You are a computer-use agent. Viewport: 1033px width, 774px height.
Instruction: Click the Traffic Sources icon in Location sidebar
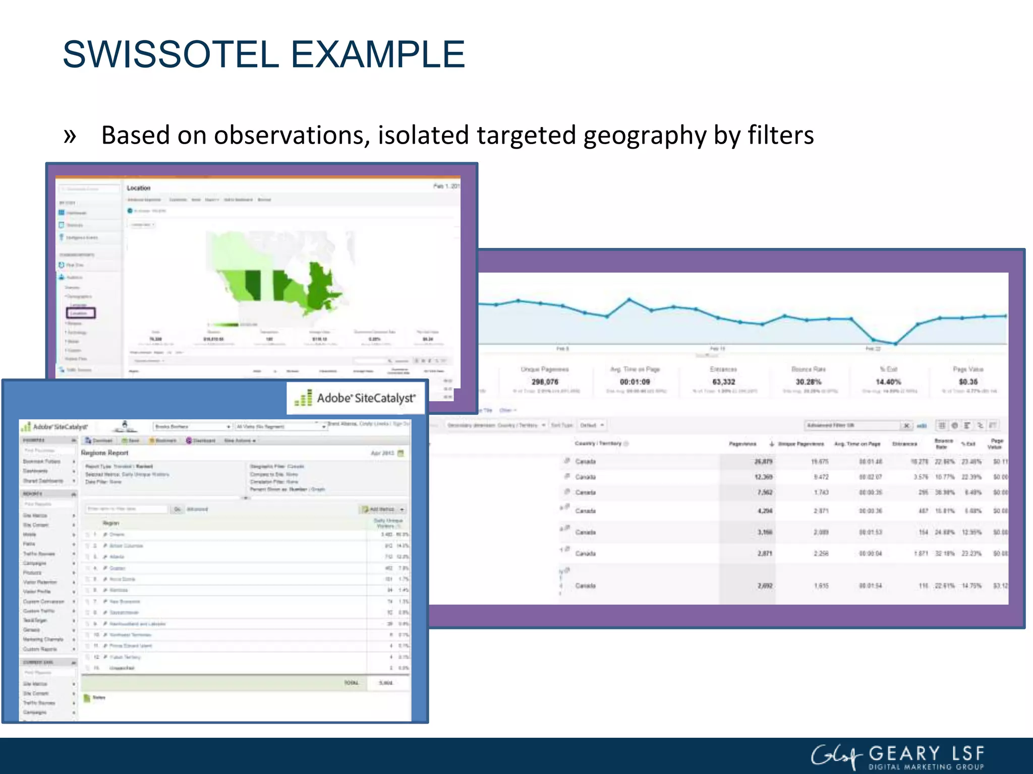pyautogui.click(x=62, y=369)
